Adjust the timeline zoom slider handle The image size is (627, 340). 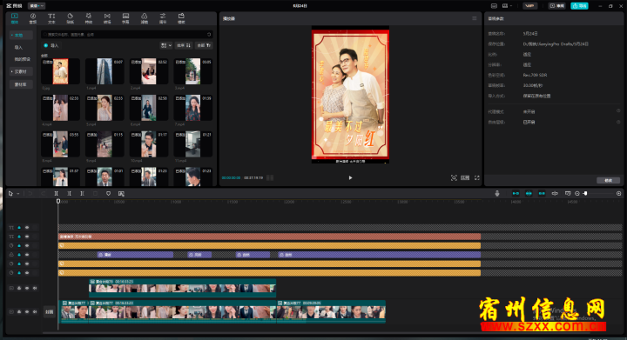pos(585,194)
